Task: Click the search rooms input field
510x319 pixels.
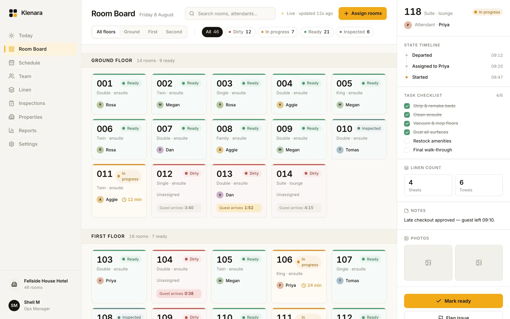Action: (x=230, y=14)
